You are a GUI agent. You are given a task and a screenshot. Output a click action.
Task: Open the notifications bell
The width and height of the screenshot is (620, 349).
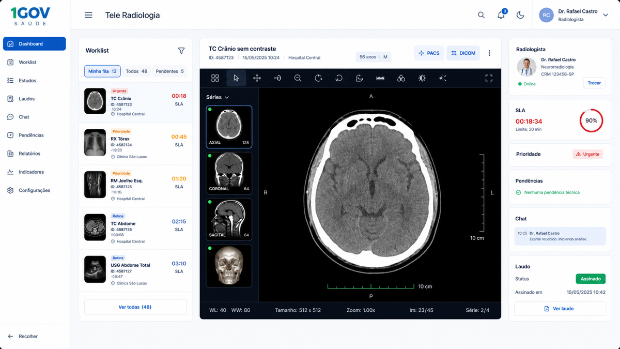501,15
